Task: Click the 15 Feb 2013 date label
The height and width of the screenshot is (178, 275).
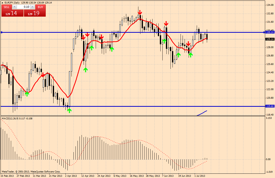Action: tap(7, 176)
